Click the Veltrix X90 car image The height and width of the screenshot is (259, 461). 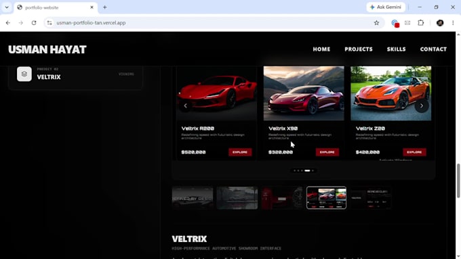tap(304, 93)
